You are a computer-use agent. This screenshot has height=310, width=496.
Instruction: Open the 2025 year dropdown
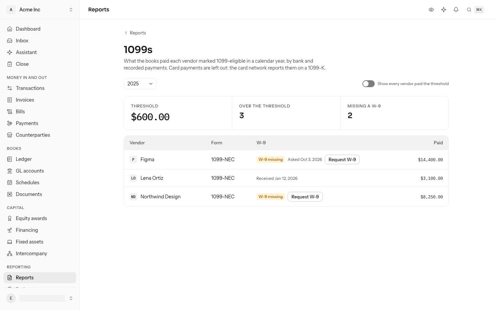pos(140,84)
